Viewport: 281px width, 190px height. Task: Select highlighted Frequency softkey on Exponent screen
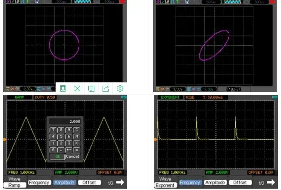(190, 183)
